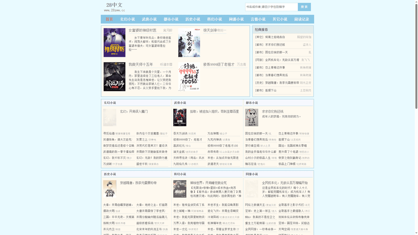
Task: Open the 科幻小说 navigation tab
Action: [x=215, y=19]
